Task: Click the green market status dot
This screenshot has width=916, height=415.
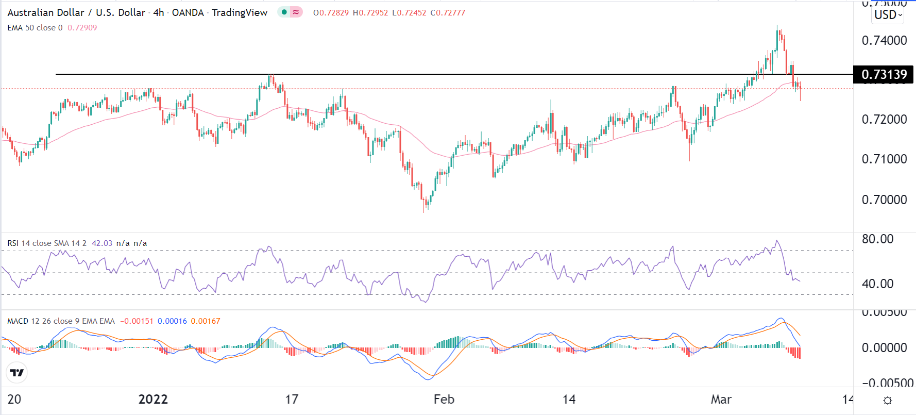Action: (284, 12)
